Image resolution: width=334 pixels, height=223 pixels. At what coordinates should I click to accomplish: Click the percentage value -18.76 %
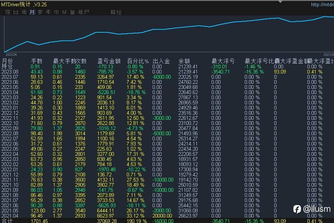click(x=136, y=92)
